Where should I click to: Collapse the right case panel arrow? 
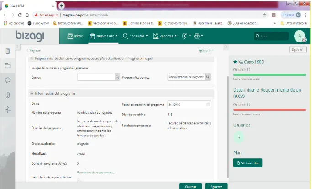pyautogui.click(x=226, y=47)
